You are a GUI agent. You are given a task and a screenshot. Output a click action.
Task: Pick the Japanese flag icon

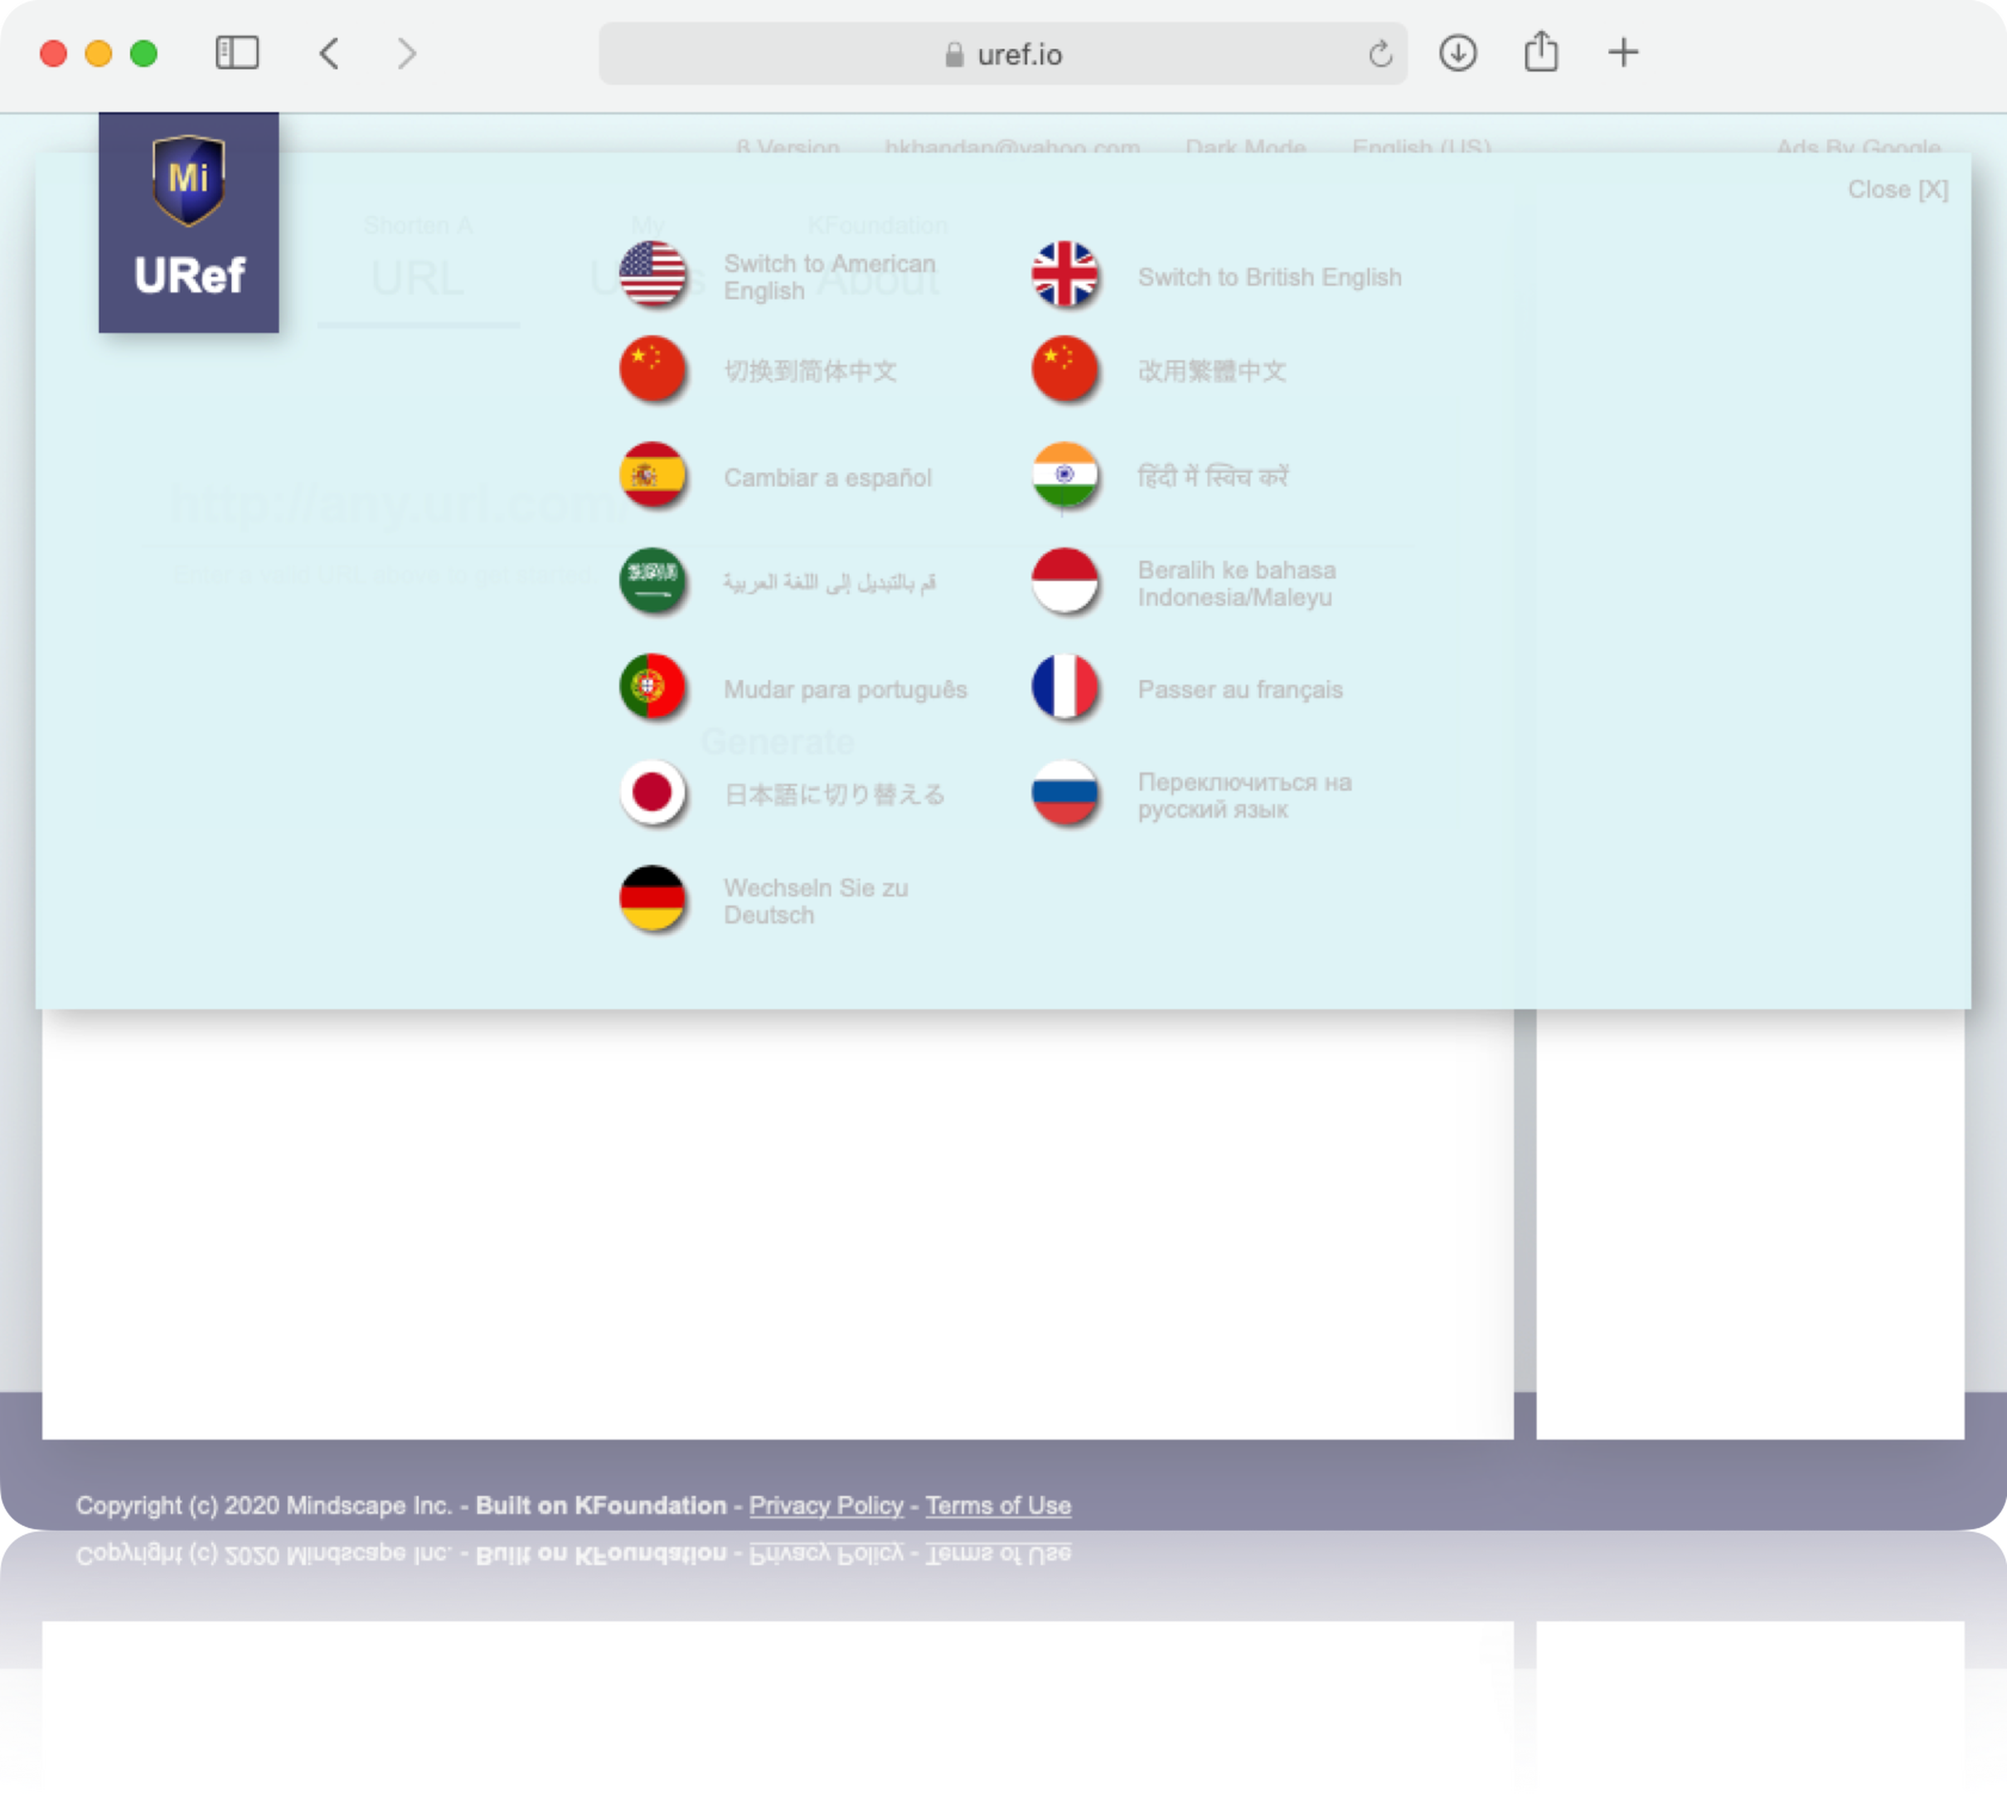click(x=652, y=793)
